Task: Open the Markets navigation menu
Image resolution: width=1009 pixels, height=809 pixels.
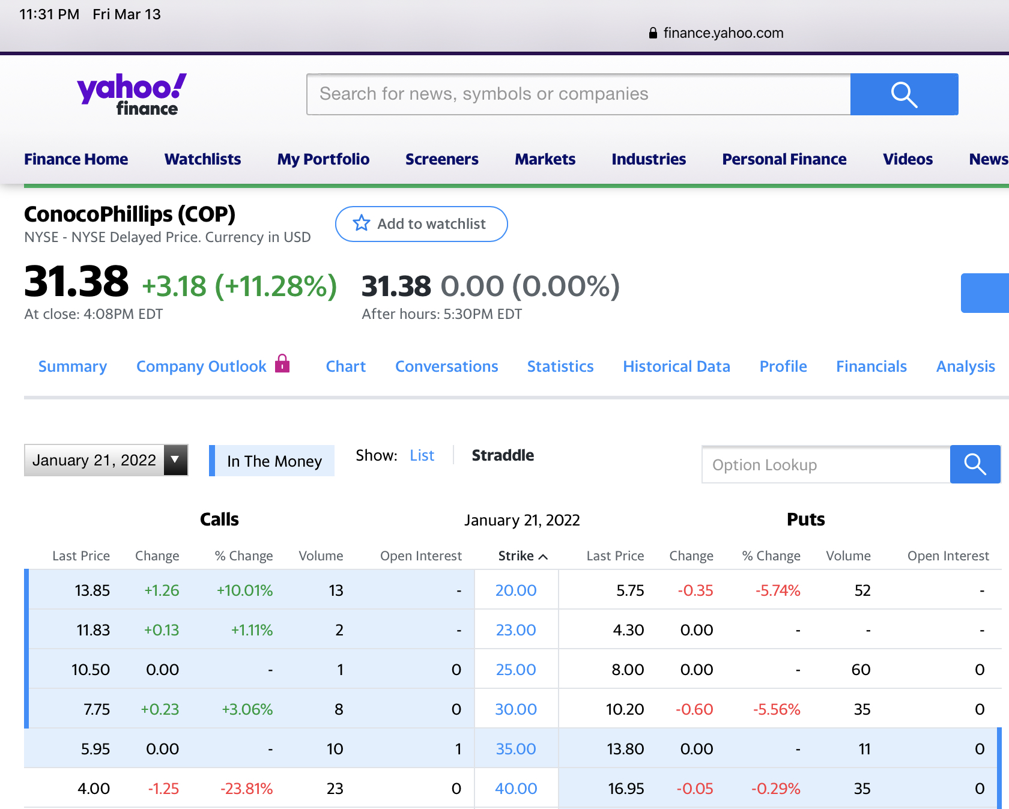Action: pos(545,159)
